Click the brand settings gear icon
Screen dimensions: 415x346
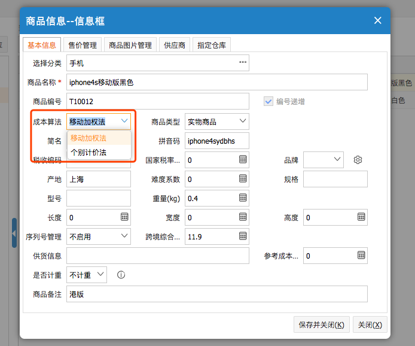point(358,160)
